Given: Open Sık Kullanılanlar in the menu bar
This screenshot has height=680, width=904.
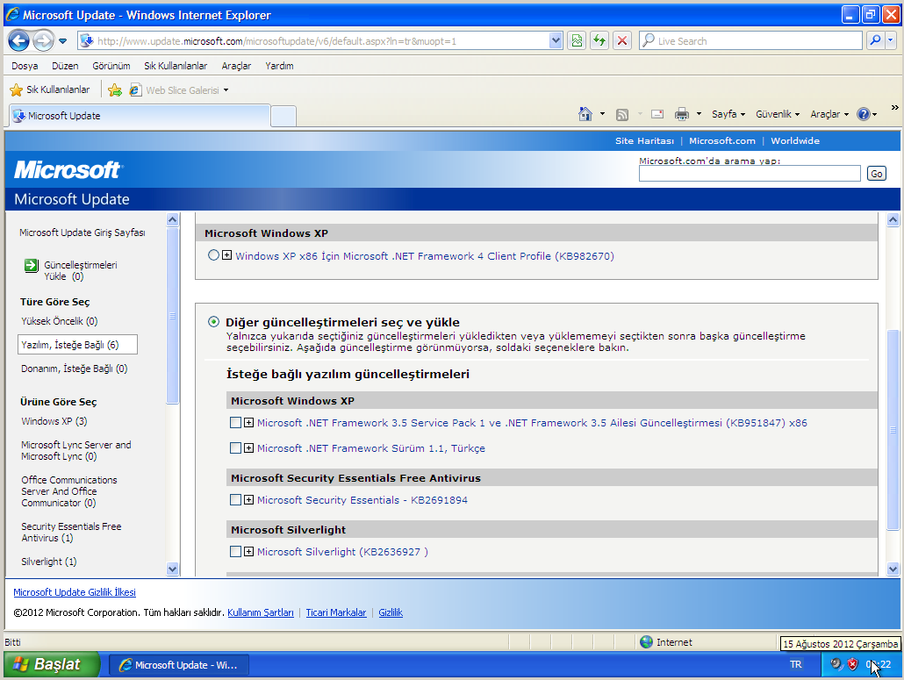Looking at the screenshot, I should tap(176, 66).
